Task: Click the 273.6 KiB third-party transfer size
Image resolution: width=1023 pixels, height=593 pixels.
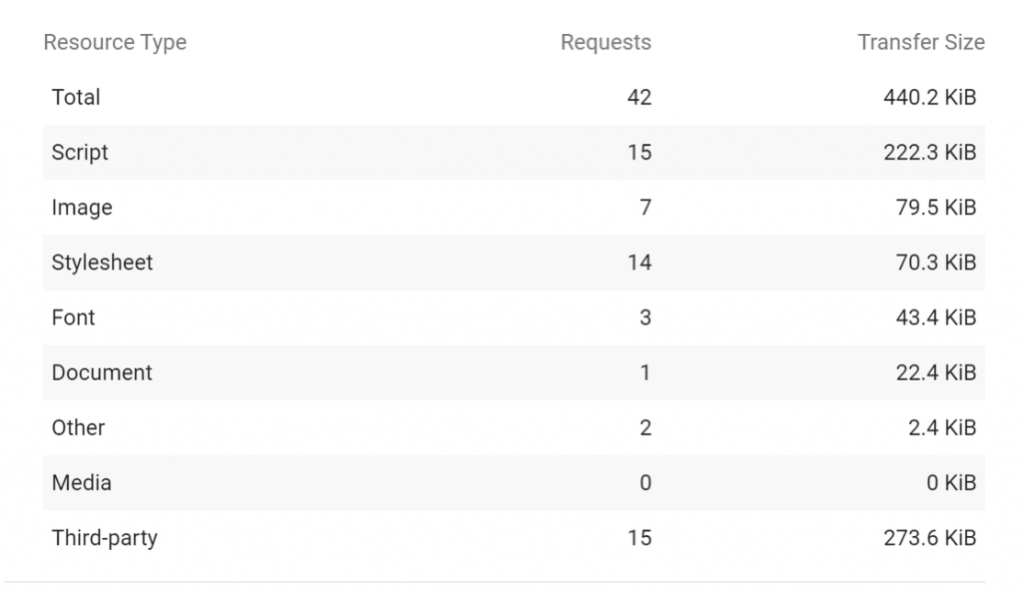Action: point(930,538)
